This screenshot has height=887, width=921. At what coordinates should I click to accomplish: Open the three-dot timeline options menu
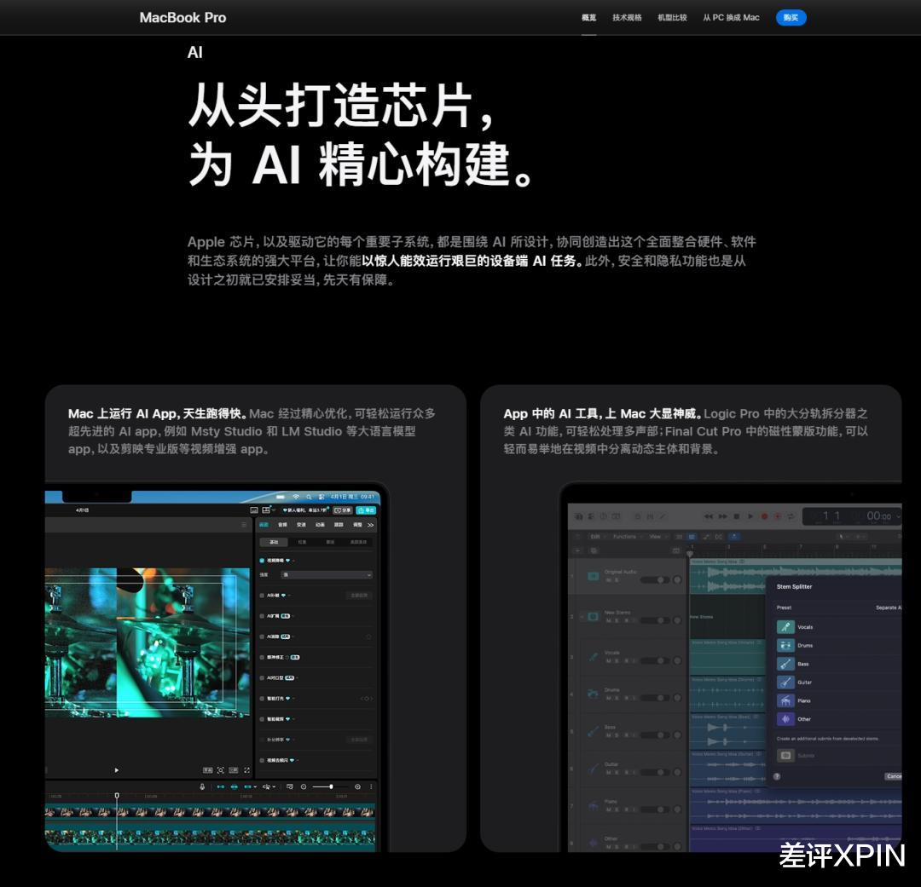pos(371,786)
